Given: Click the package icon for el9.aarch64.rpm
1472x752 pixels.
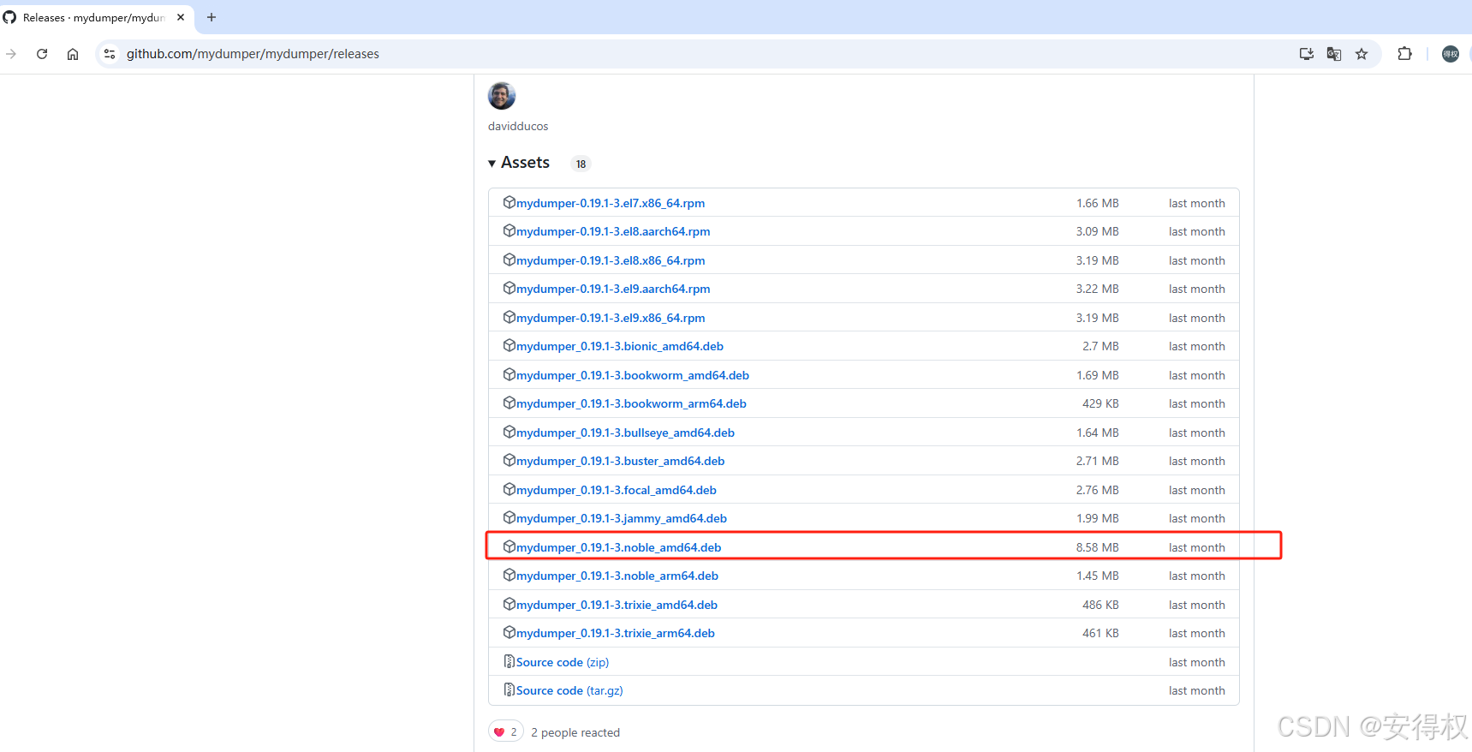Looking at the screenshot, I should [509, 288].
